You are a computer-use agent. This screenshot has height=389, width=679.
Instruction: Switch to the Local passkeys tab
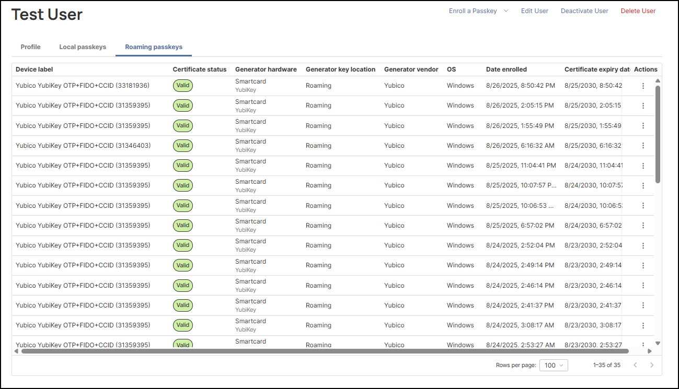[x=83, y=47]
